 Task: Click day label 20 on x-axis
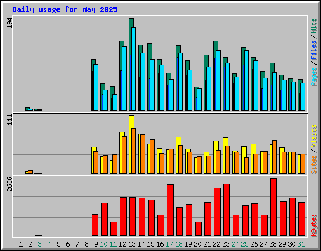[197, 244]
